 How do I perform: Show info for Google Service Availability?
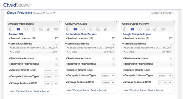click(x=171, y=44)
